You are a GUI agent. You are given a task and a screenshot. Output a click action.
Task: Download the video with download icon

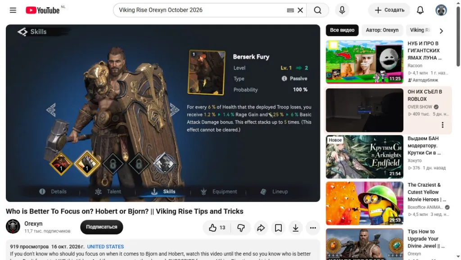coord(295,228)
